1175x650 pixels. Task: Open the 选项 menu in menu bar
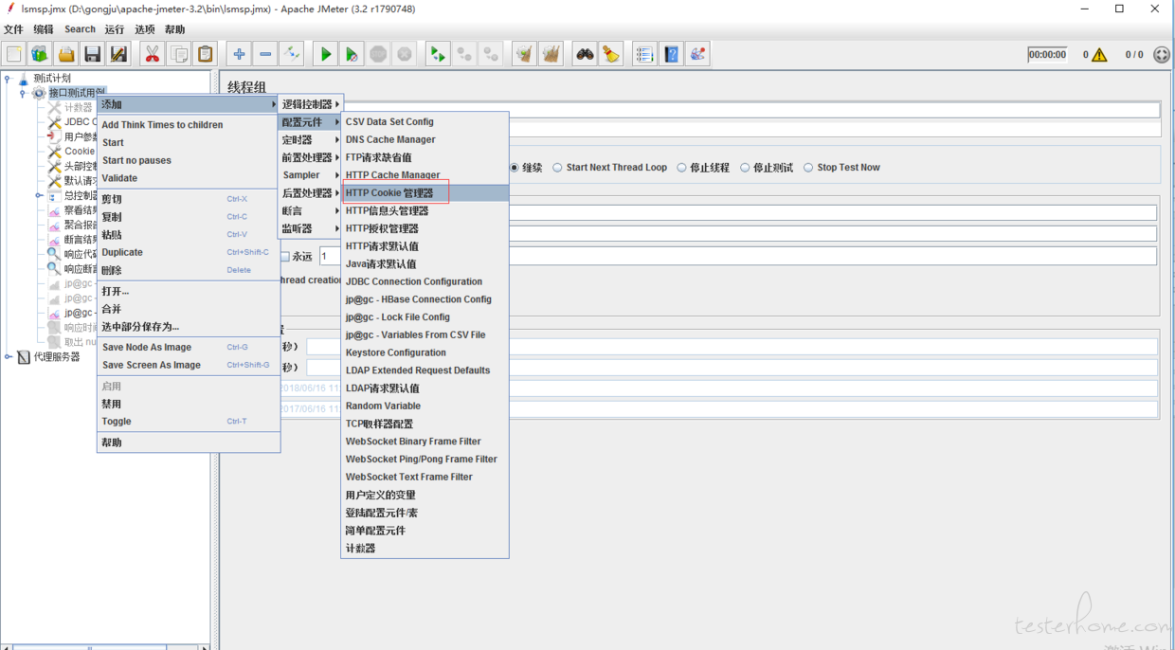(144, 29)
